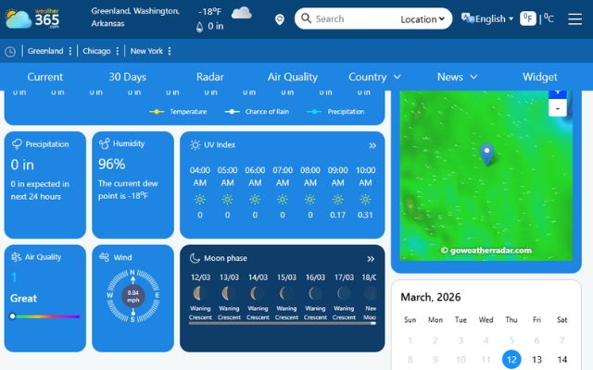Open the Location dropdown in search bar

[x=423, y=18]
